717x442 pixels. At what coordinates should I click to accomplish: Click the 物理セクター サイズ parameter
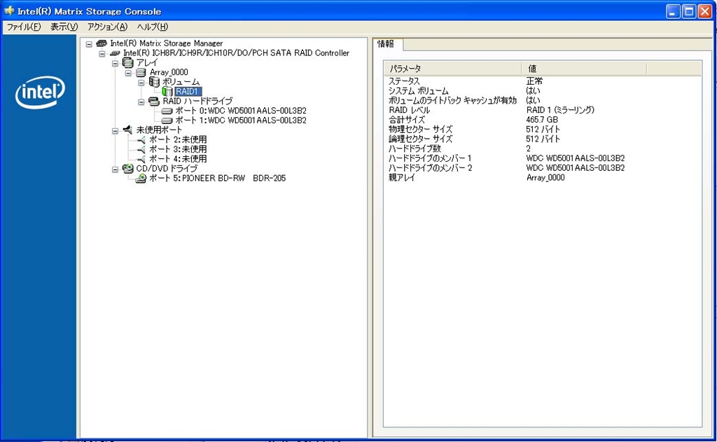coord(420,129)
